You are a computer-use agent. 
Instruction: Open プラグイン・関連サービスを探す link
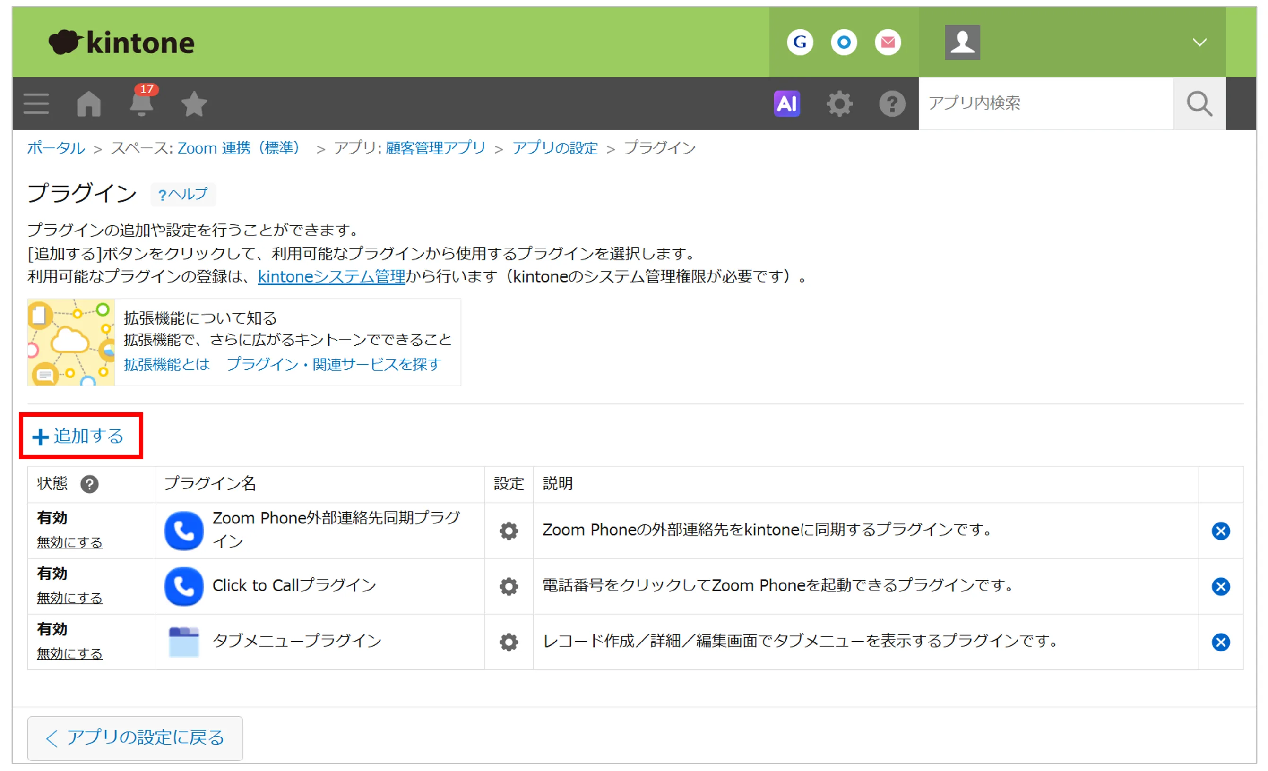pyautogui.click(x=334, y=364)
